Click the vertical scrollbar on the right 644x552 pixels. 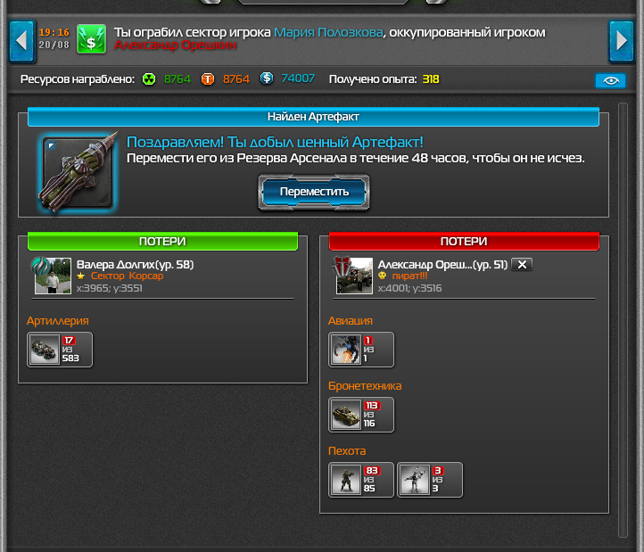(623, 320)
